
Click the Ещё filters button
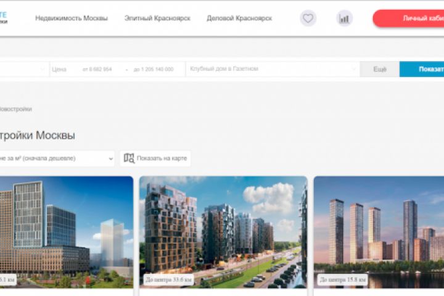[380, 69]
